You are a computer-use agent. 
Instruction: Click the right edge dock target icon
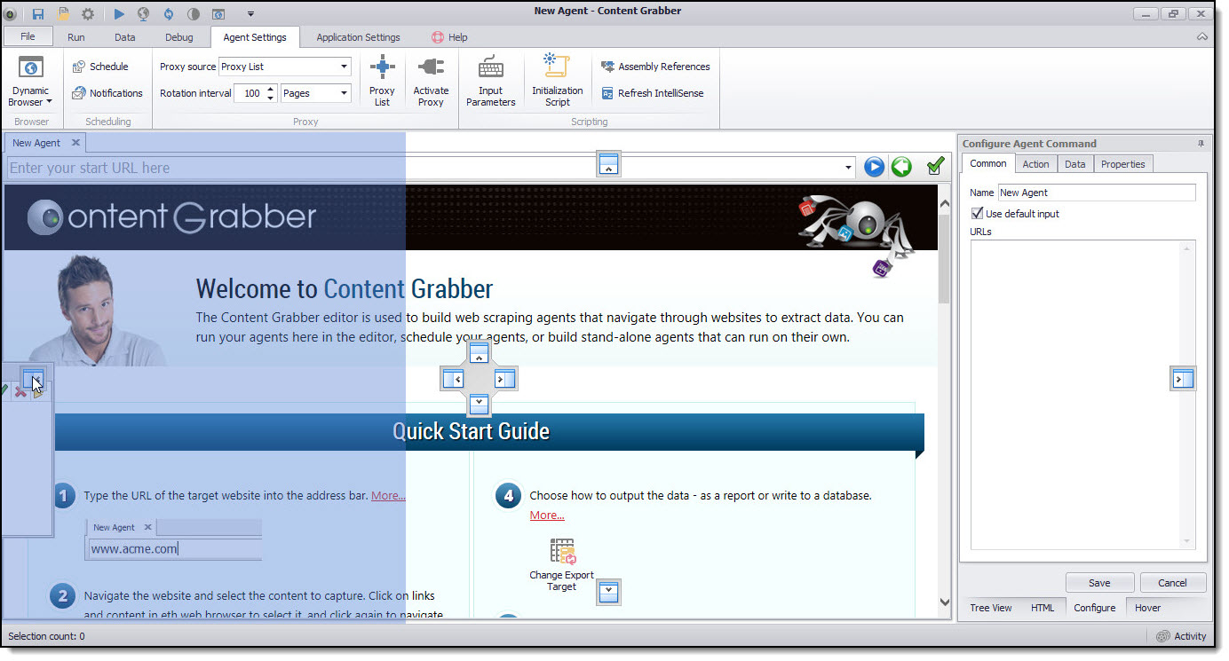tap(1183, 379)
